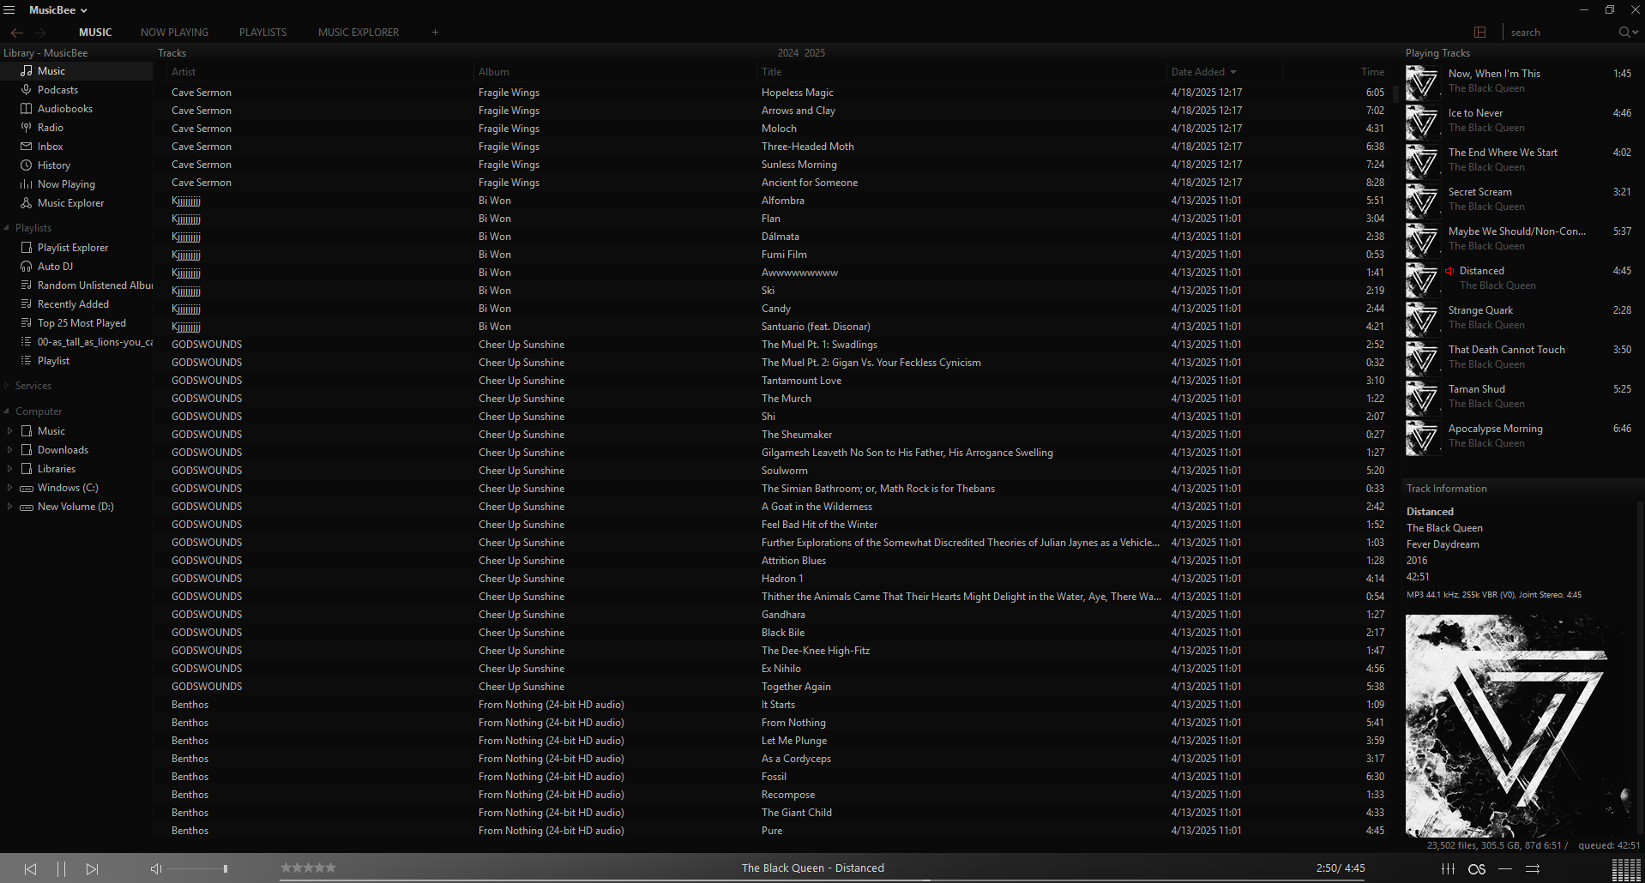Mute the volume speaker icon
1645x883 pixels.
tap(156, 868)
